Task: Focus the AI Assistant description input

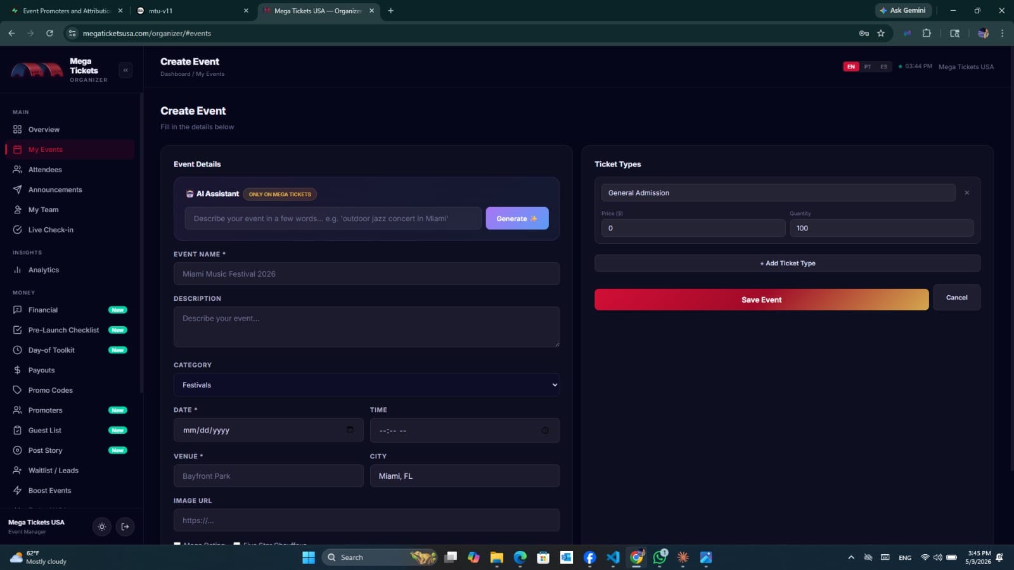Action: (333, 218)
